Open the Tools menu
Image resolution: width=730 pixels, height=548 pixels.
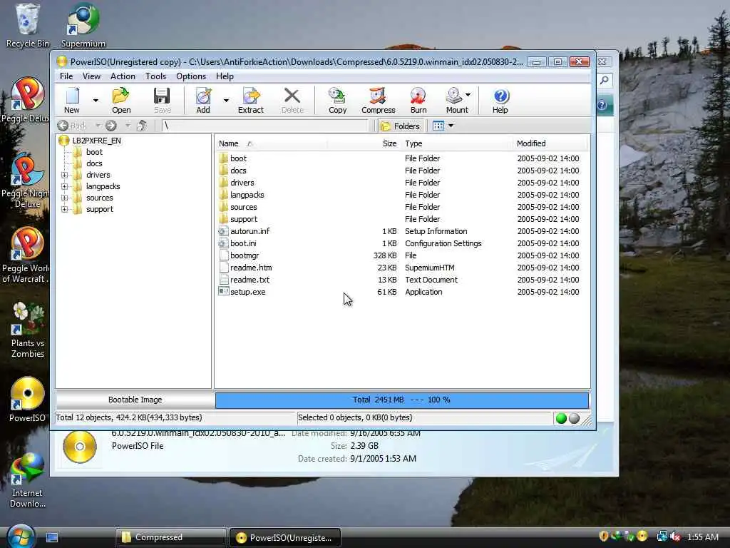pyautogui.click(x=155, y=76)
